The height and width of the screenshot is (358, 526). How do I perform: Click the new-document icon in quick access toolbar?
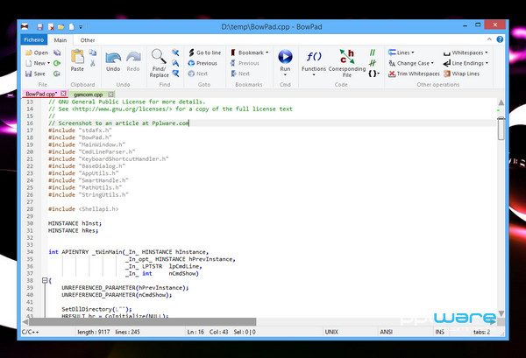72,27
